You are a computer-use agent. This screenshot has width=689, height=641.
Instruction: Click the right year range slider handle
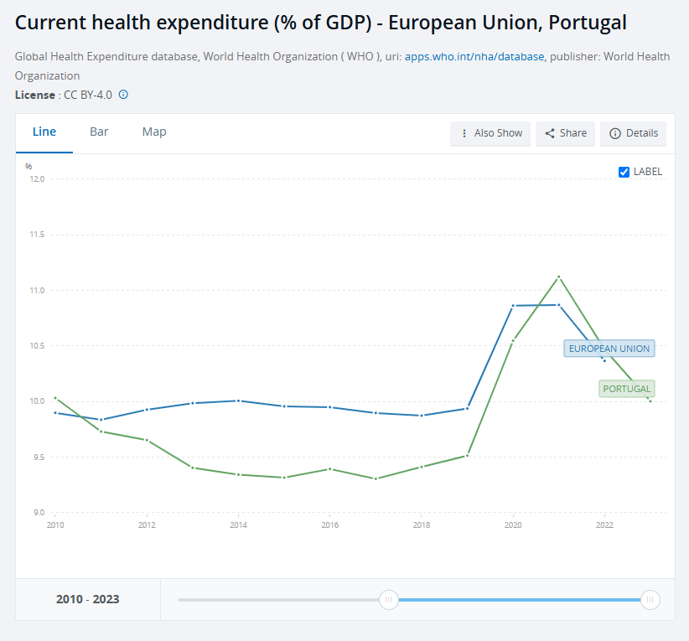coord(650,599)
